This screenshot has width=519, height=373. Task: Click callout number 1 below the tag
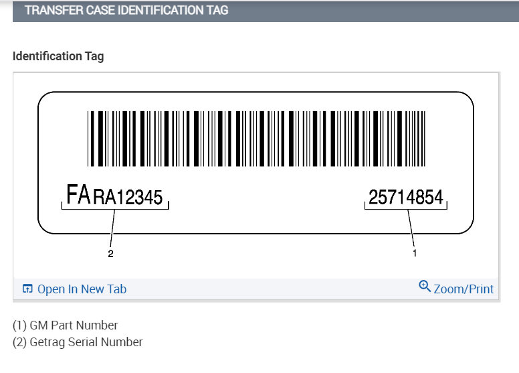point(415,254)
